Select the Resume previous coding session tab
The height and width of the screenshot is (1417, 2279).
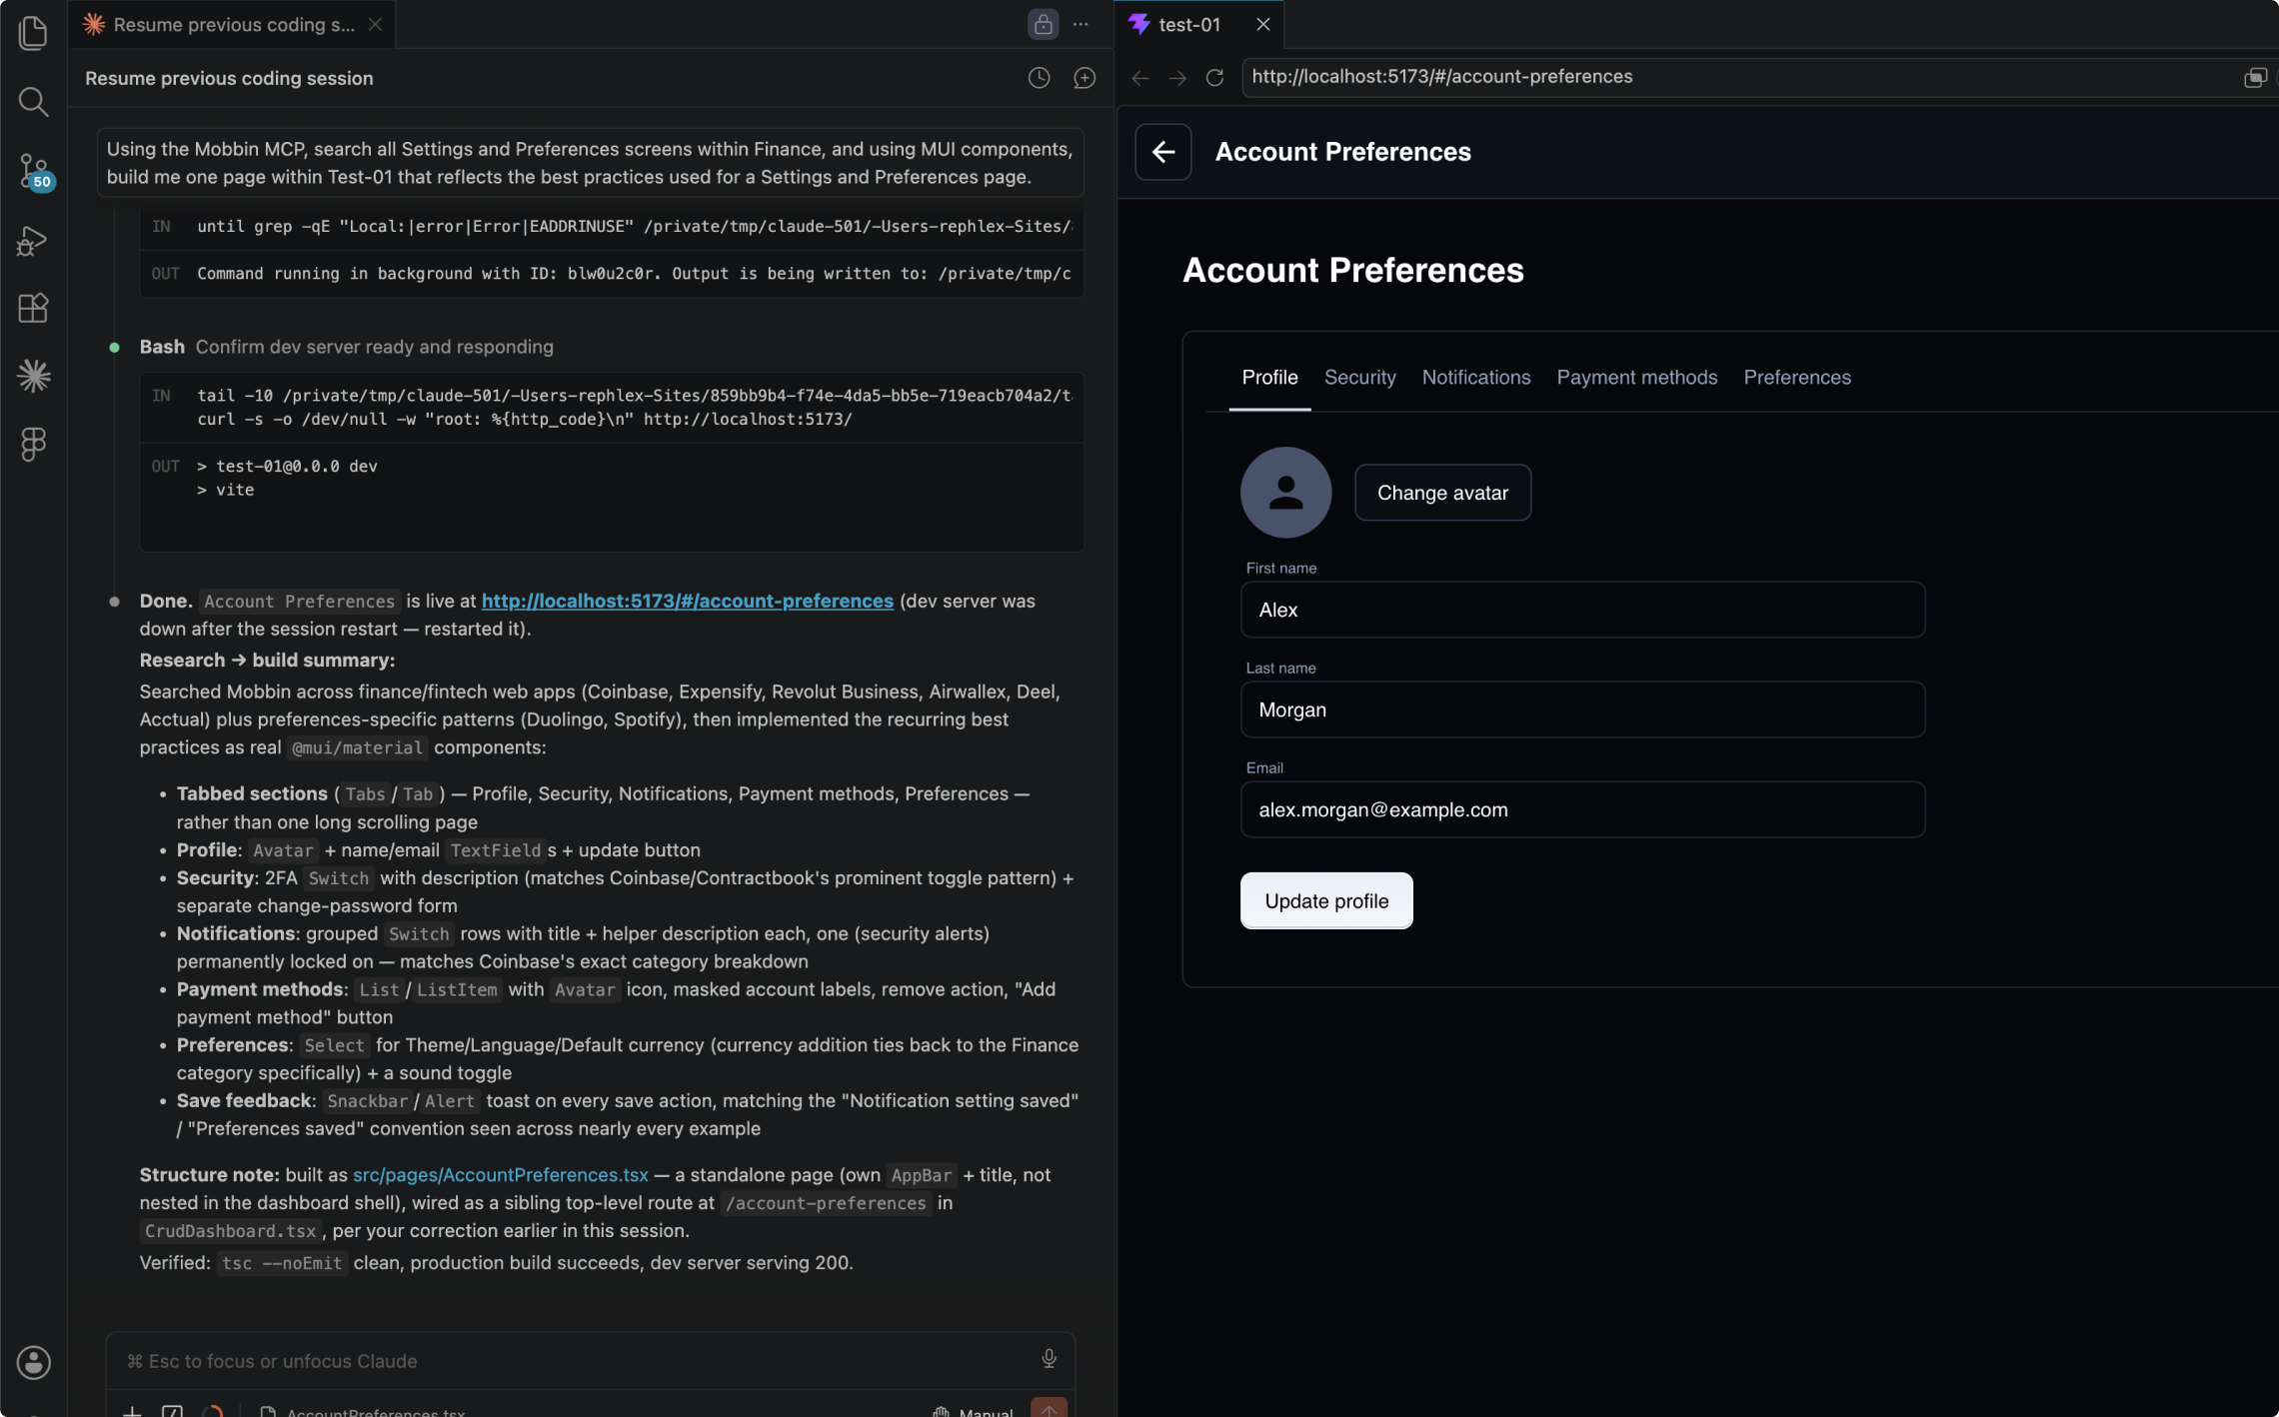[x=233, y=24]
